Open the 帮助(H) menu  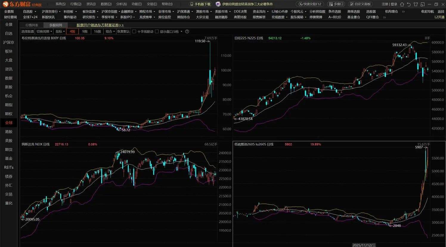167,4
